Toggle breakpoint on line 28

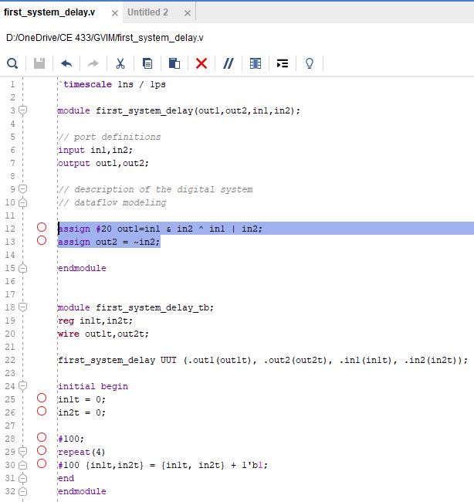pos(42,437)
